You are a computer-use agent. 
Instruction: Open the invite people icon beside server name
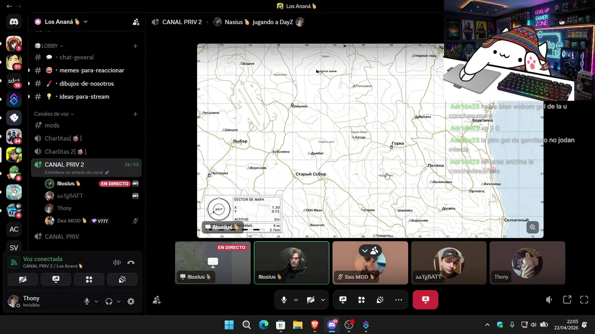(x=136, y=22)
